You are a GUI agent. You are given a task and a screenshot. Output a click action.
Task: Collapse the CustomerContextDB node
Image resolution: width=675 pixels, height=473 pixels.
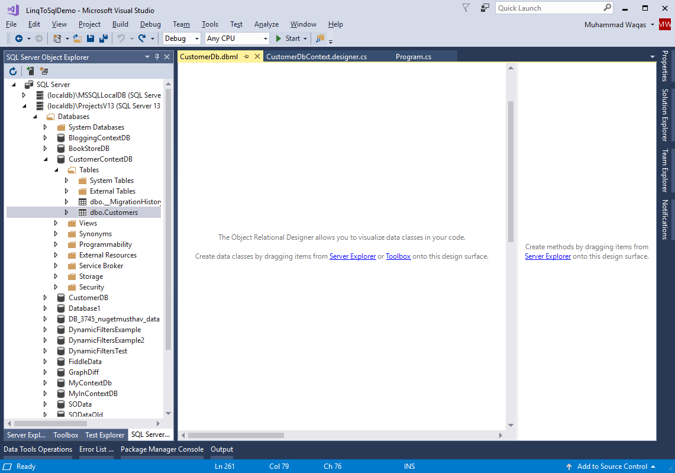(45, 159)
